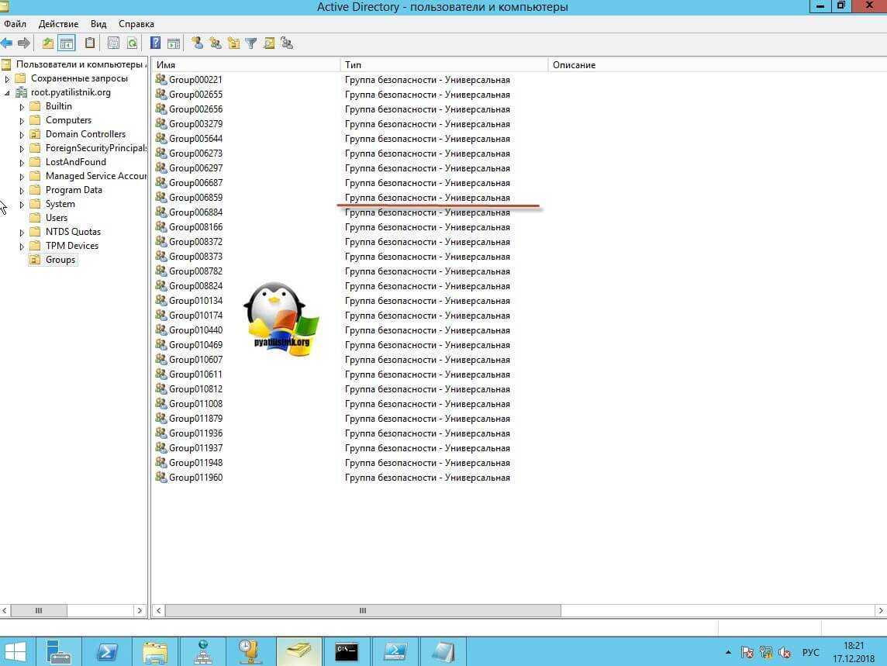Screen dimensions: 887x666
Task: Open Help with the question mark icon
Action: pyautogui.click(x=156, y=43)
